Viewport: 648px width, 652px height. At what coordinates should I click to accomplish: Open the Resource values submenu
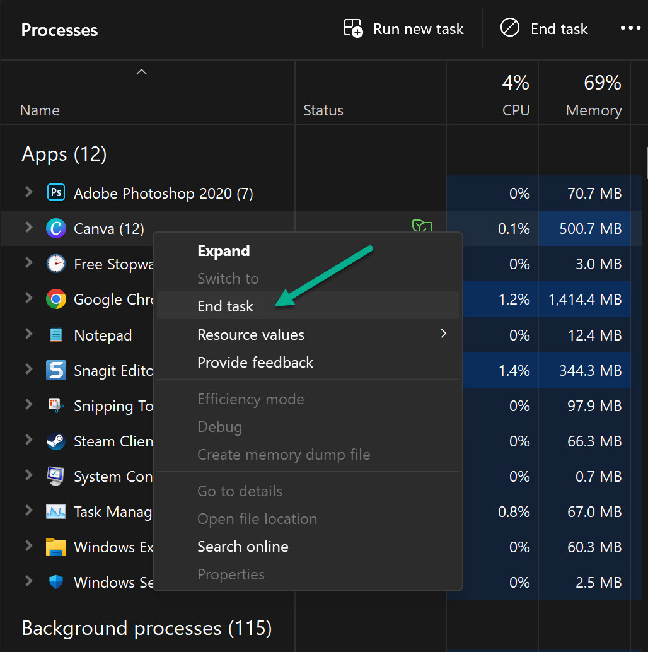pyautogui.click(x=308, y=335)
